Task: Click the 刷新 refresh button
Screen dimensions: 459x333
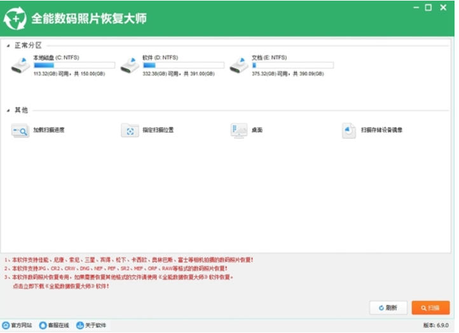Action: click(388, 308)
